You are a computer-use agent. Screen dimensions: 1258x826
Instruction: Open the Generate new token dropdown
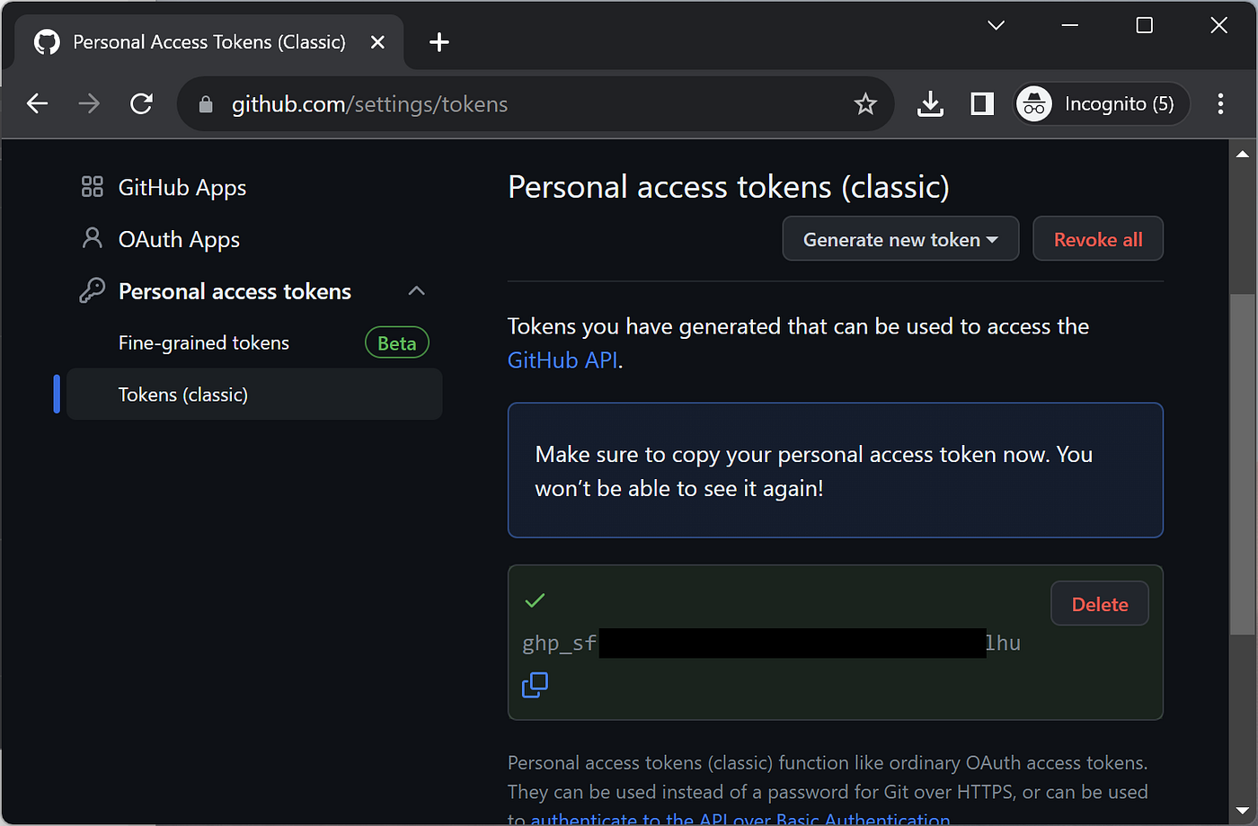point(900,239)
